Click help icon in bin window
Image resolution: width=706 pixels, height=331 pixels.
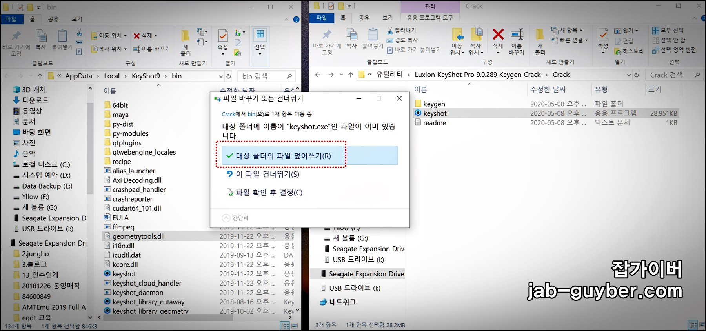coord(296,19)
